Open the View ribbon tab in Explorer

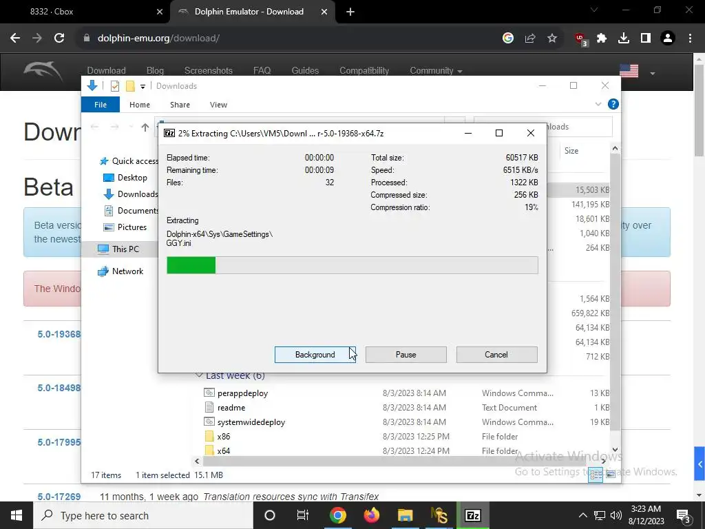pyautogui.click(x=218, y=105)
